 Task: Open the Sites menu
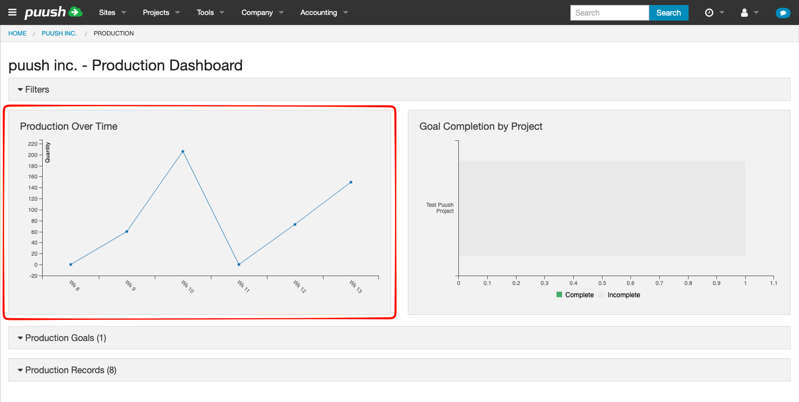[x=113, y=12]
